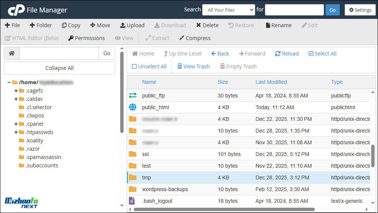Click the Compress tool icon
378x213 pixels.
coord(182,38)
